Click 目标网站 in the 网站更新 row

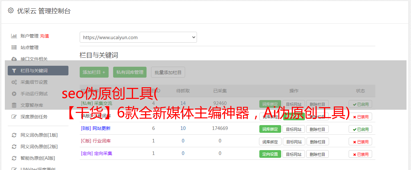(x=294, y=129)
